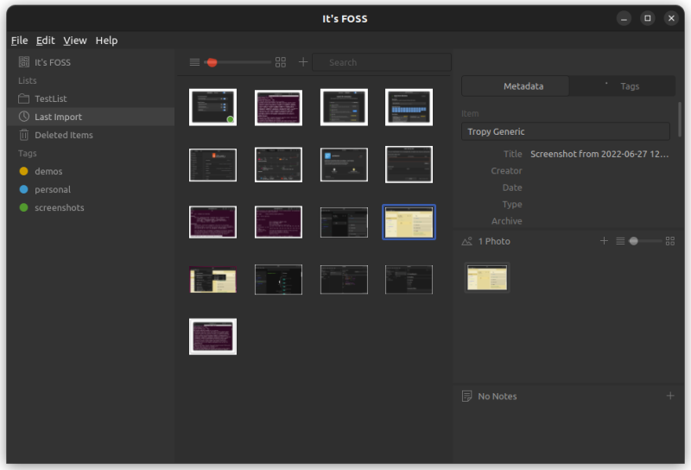Open the File menu
This screenshot has height=470, width=691.
19,40
